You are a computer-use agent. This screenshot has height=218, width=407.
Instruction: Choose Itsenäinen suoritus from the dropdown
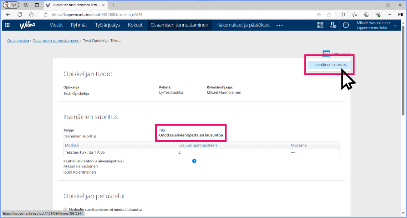tap(330, 65)
